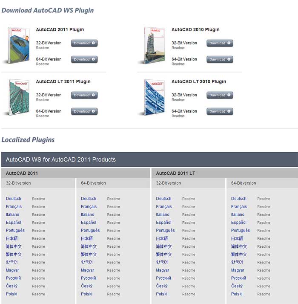The image size is (298, 304).
Task: Select Deutsch under AutoCAD 2011 LT 64-Bit
Action: [239, 199]
